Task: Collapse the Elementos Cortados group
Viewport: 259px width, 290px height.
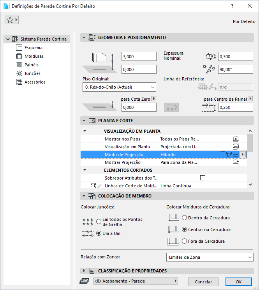Action: point(85,170)
